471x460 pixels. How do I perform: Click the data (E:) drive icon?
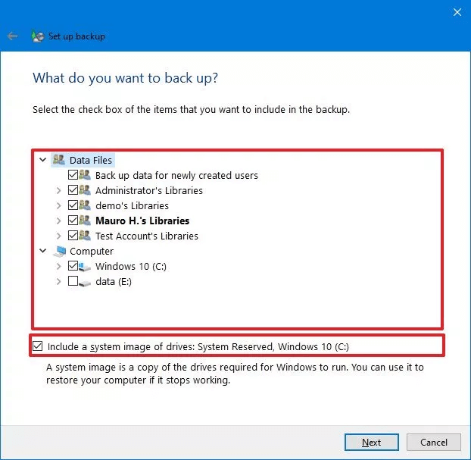[85, 282]
